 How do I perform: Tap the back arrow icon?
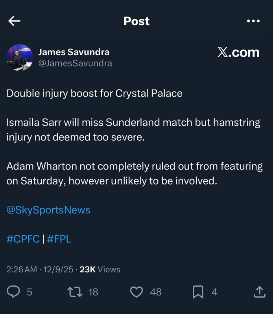pos(14,21)
